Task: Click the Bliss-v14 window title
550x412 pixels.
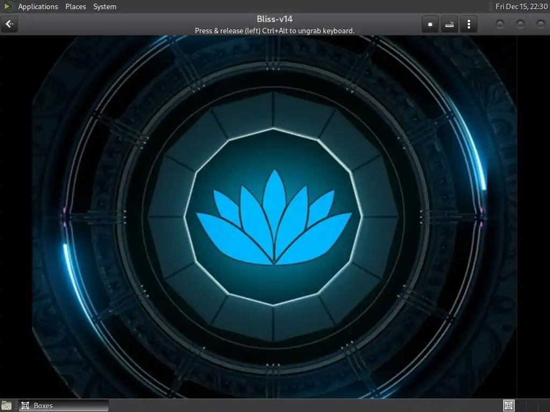Action: coord(274,19)
